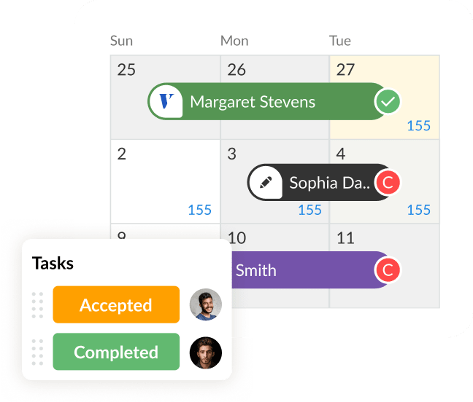Select the Mon column header
This screenshot has height=402, width=473.
(234, 41)
